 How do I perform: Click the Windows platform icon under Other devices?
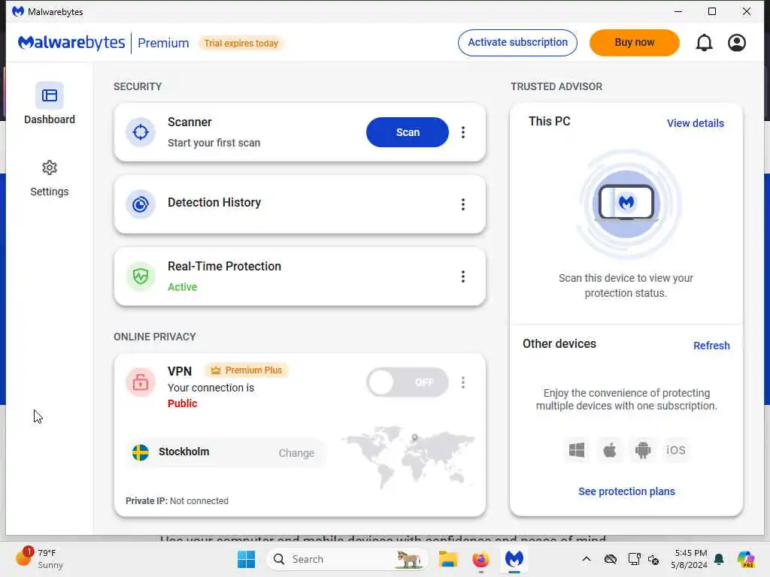[577, 450]
